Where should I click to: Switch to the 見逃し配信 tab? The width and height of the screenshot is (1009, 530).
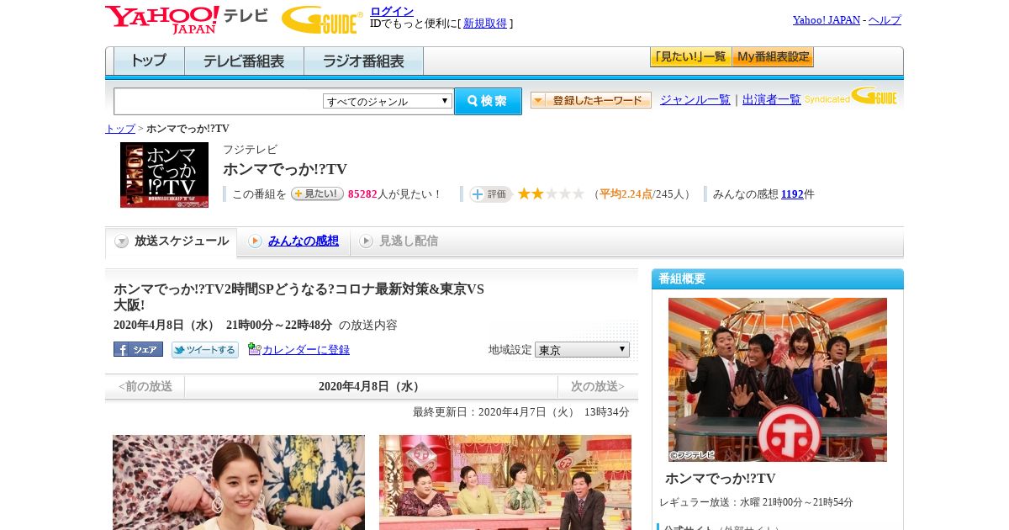pos(399,241)
